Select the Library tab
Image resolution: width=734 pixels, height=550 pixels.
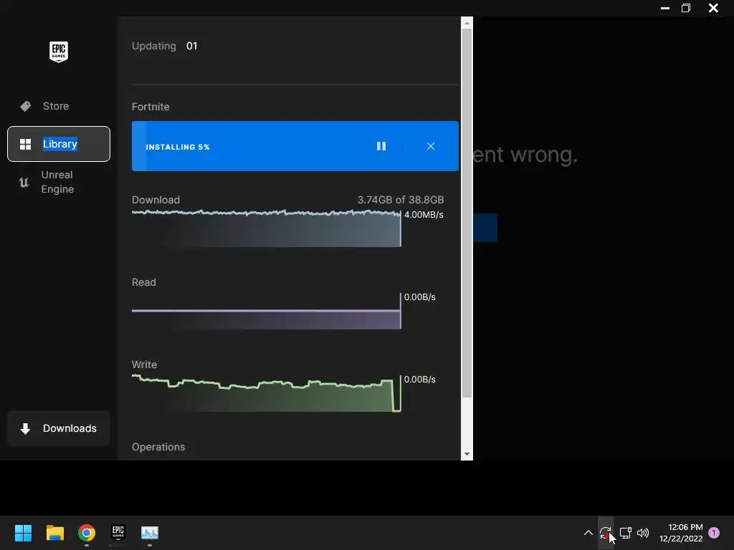pos(59,144)
